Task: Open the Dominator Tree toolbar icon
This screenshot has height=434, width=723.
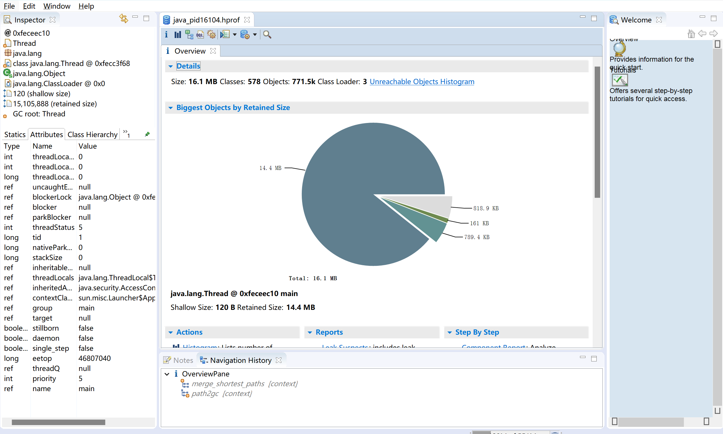Action: [189, 35]
